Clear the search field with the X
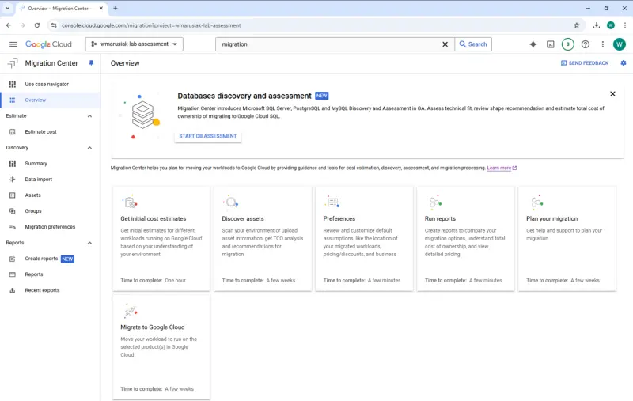This screenshot has height=401, width=633. 445,44
